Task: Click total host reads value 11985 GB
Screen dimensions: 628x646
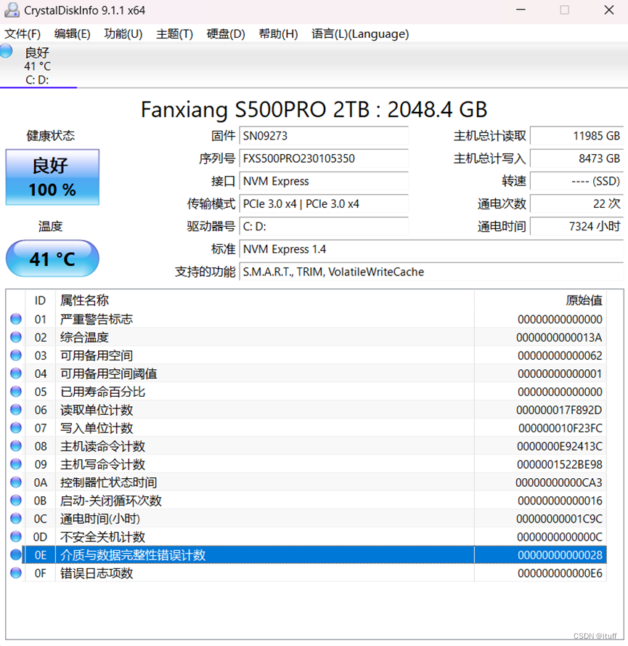Action: coord(577,136)
